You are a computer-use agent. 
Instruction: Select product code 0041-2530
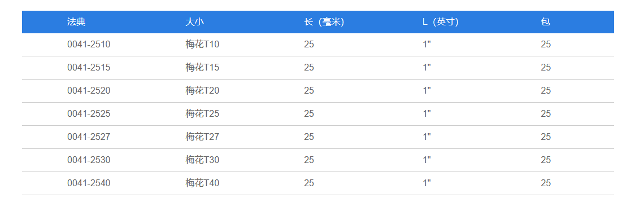click(x=89, y=160)
